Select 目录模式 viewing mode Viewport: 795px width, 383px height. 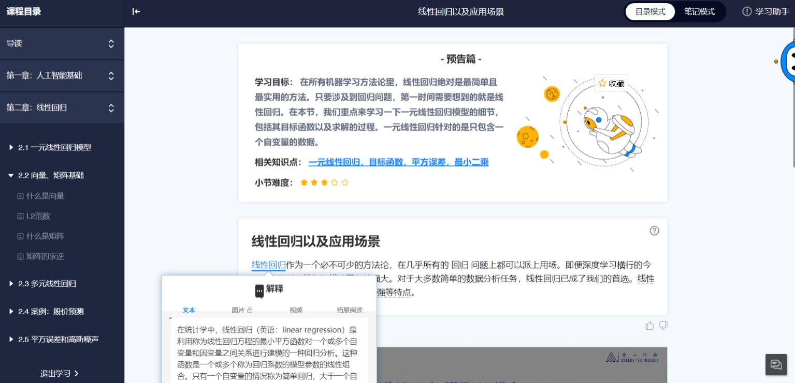[x=650, y=11]
